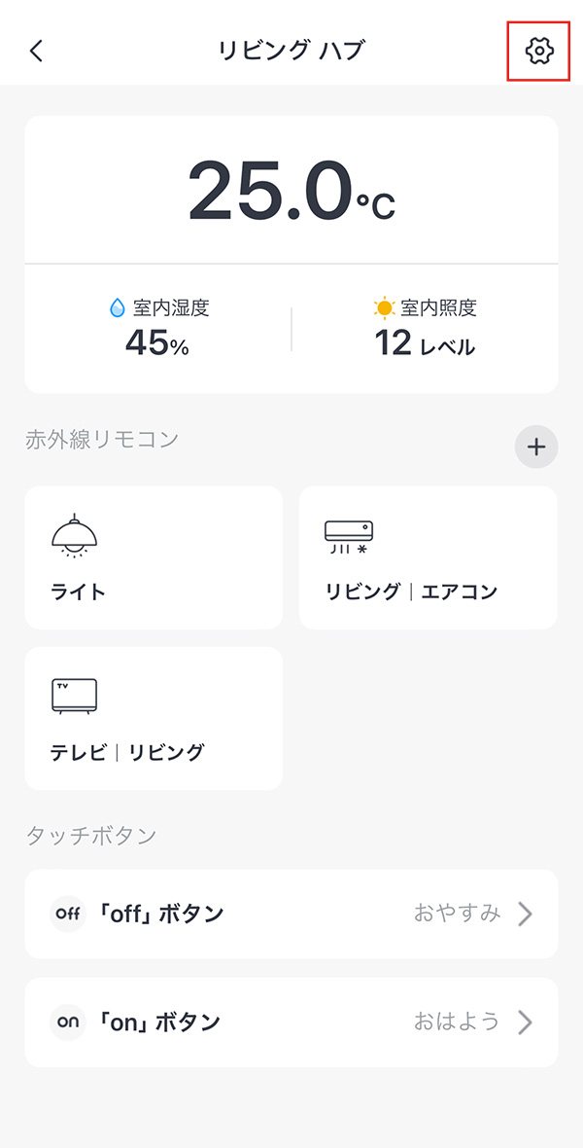
Task: Tap the 'on' touch button icon
Action: 68,1022
